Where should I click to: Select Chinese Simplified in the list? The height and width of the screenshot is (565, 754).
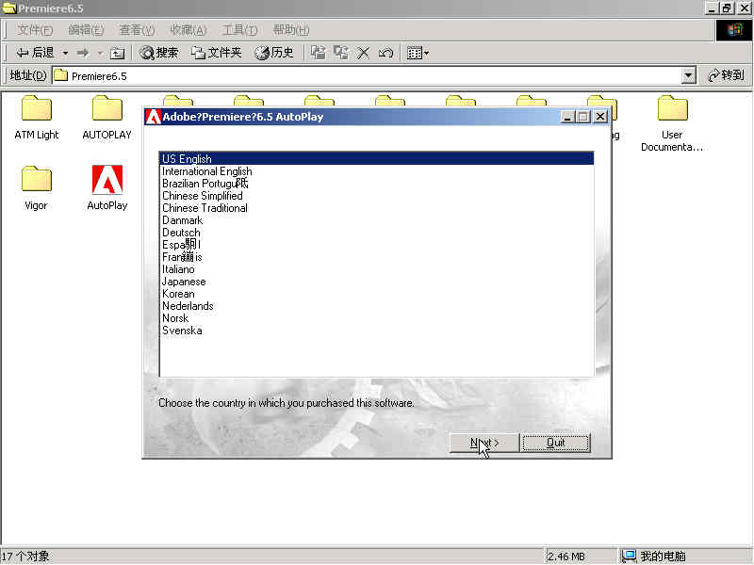(x=376, y=196)
